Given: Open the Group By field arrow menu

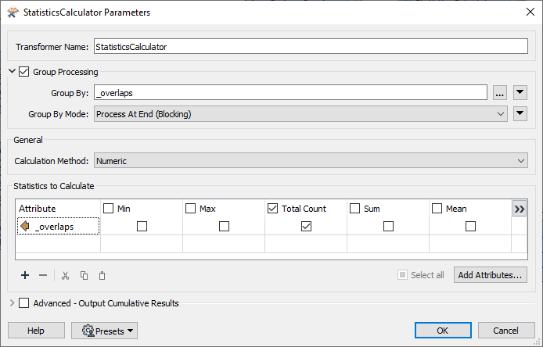Looking at the screenshot, I should point(521,93).
